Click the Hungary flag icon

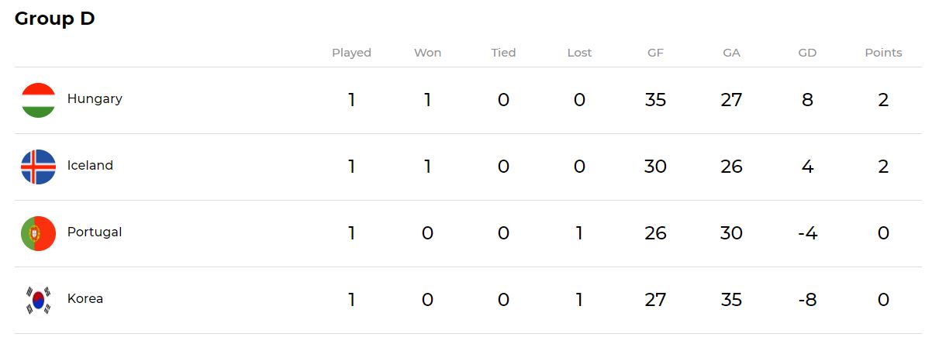pyautogui.click(x=38, y=100)
